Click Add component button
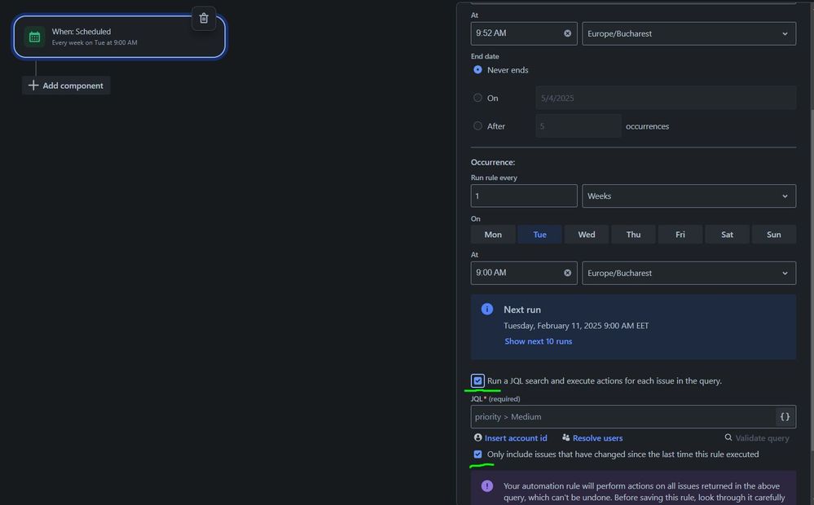This screenshot has height=505, width=814. pyautogui.click(x=66, y=86)
